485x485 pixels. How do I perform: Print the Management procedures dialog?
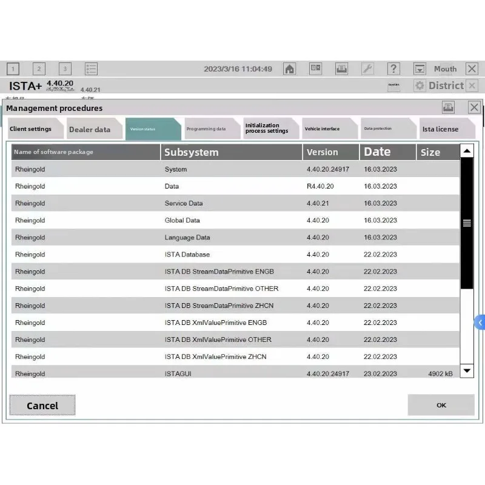(448, 108)
